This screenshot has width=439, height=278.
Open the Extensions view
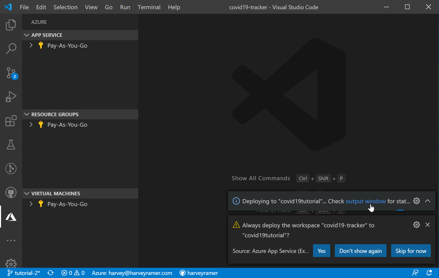11,121
